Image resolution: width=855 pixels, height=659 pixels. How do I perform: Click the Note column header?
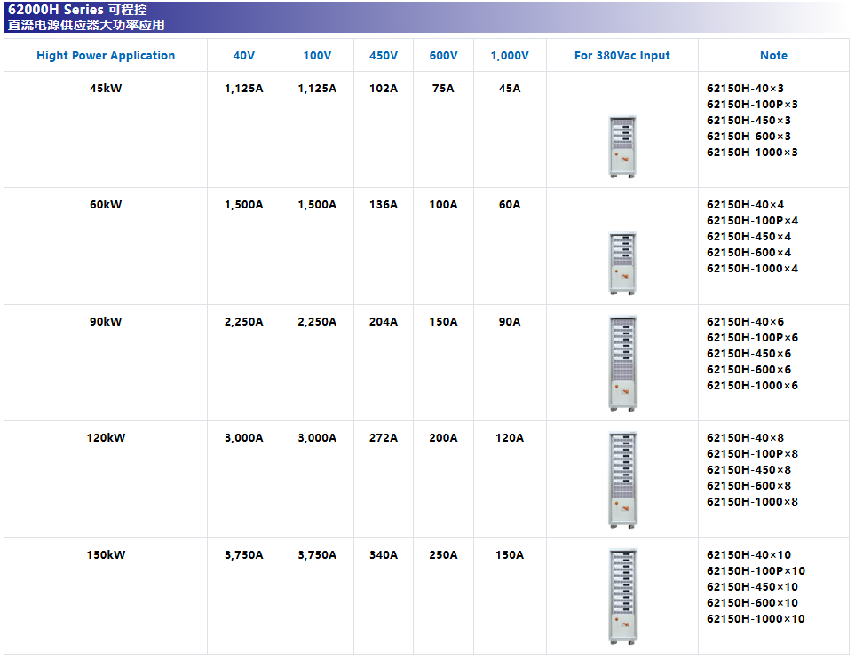pyautogui.click(x=773, y=56)
